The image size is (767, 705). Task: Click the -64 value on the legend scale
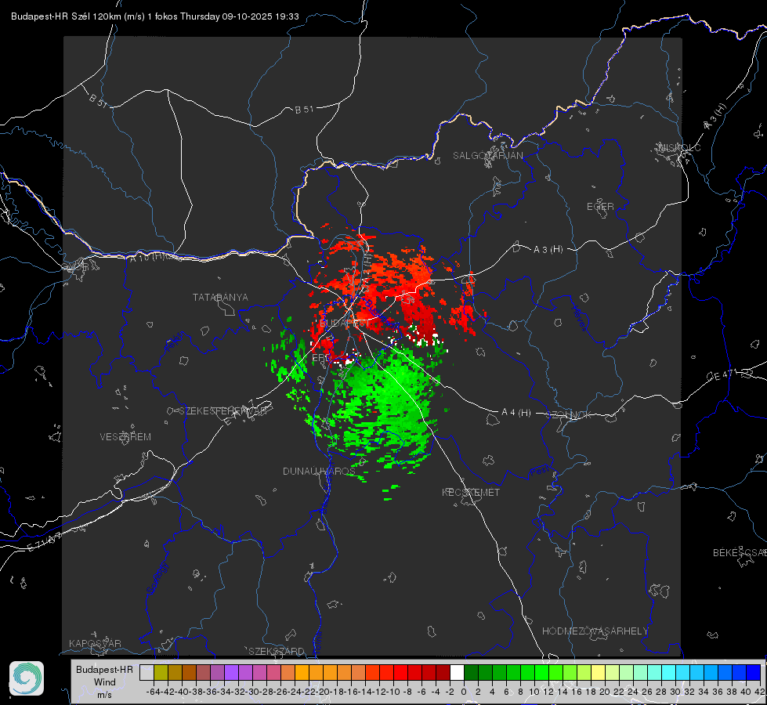(153, 692)
